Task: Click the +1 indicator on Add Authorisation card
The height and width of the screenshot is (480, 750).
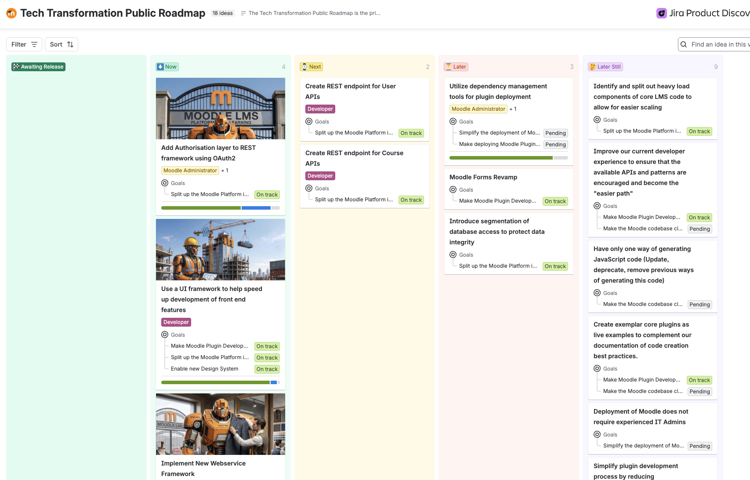Action: point(225,171)
